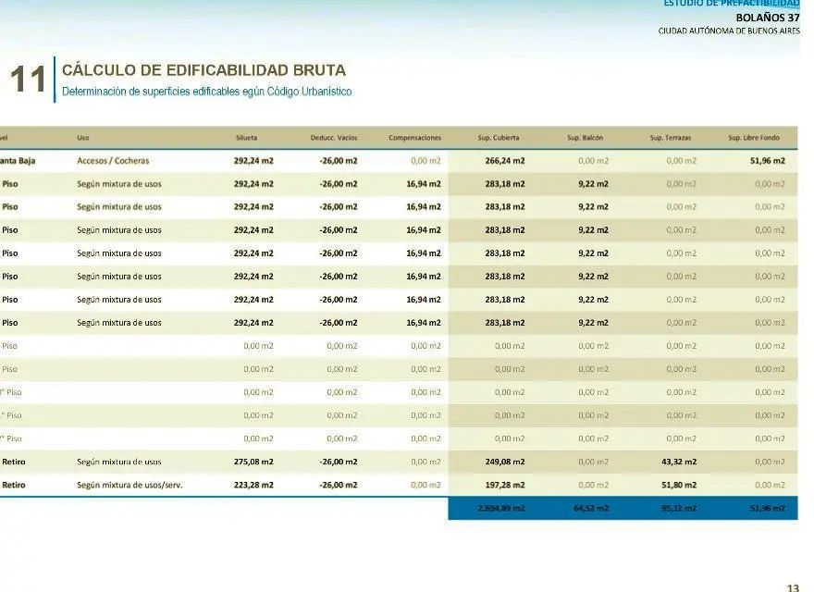The height and width of the screenshot is (592, 814).
Task: Click the page number '13'
Action: [x=793, y=587]
